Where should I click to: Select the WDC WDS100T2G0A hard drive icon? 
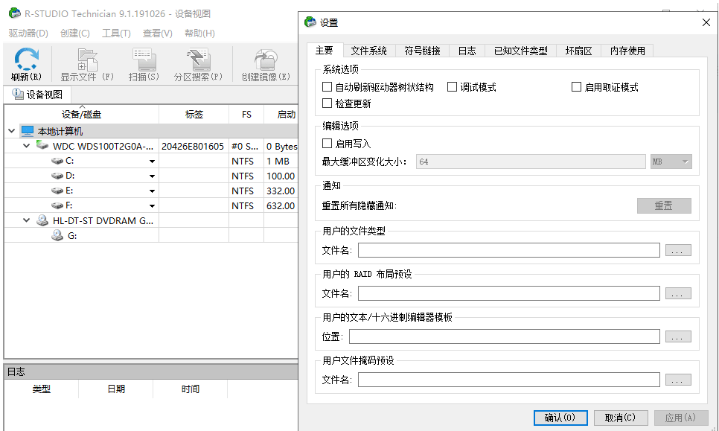tap(42, 146)
